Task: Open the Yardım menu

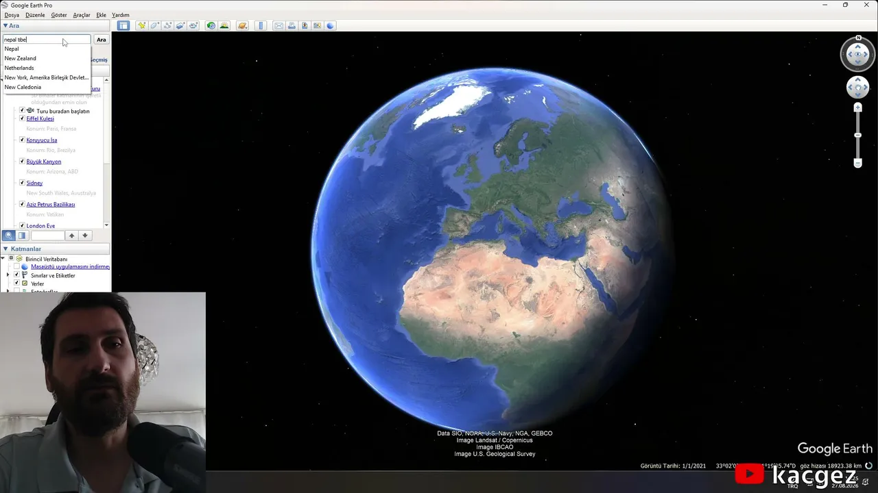Action: (121, 15)
